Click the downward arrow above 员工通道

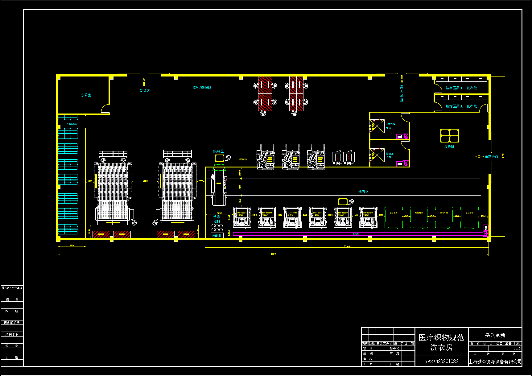pyautogui.click(x=402, y=79)
